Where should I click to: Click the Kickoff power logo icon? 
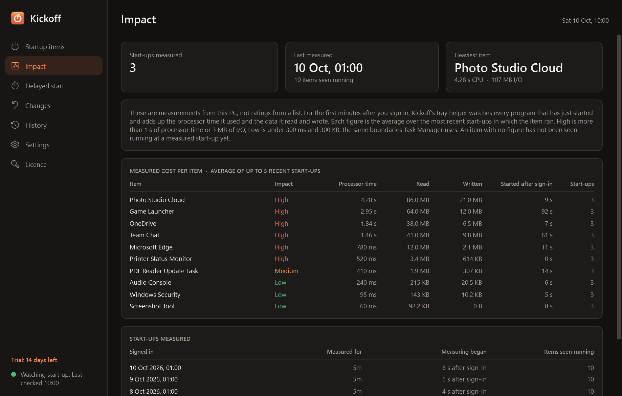click(18, 18)
